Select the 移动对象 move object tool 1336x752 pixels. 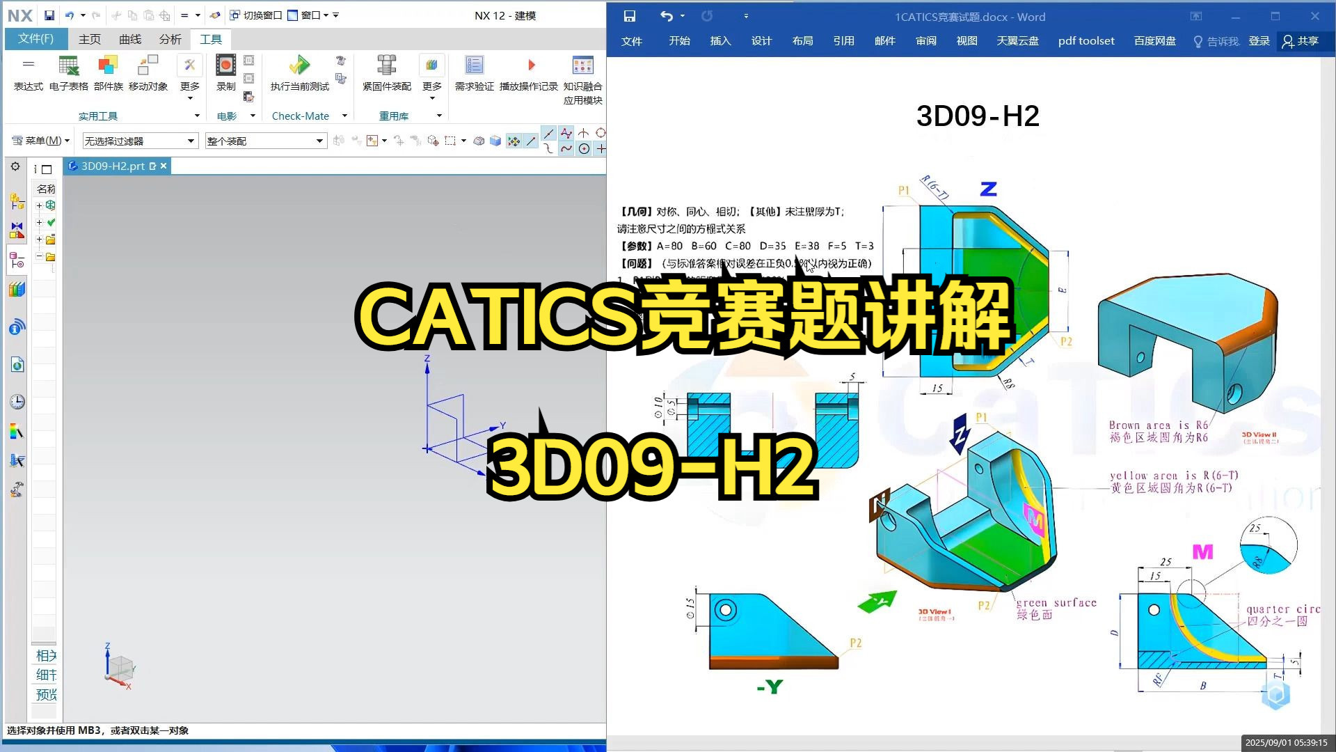(148, 73)
